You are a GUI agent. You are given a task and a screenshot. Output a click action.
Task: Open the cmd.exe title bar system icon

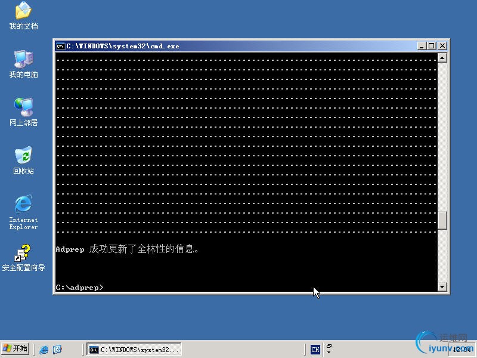pyautogui.click(x=60, y=47)
